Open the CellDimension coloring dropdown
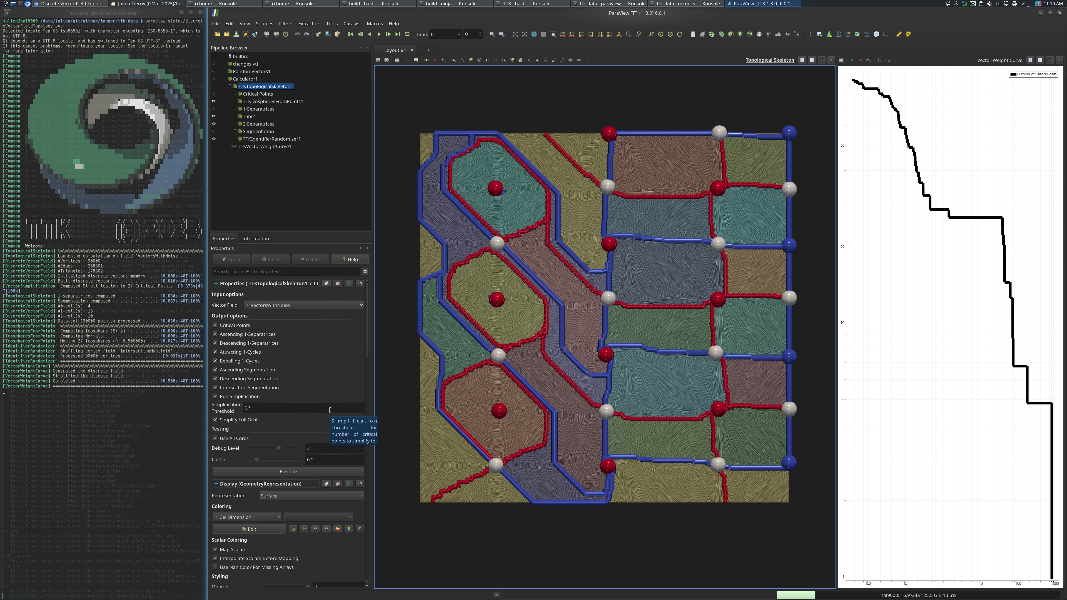The image size is (1067, 600). 247,517
